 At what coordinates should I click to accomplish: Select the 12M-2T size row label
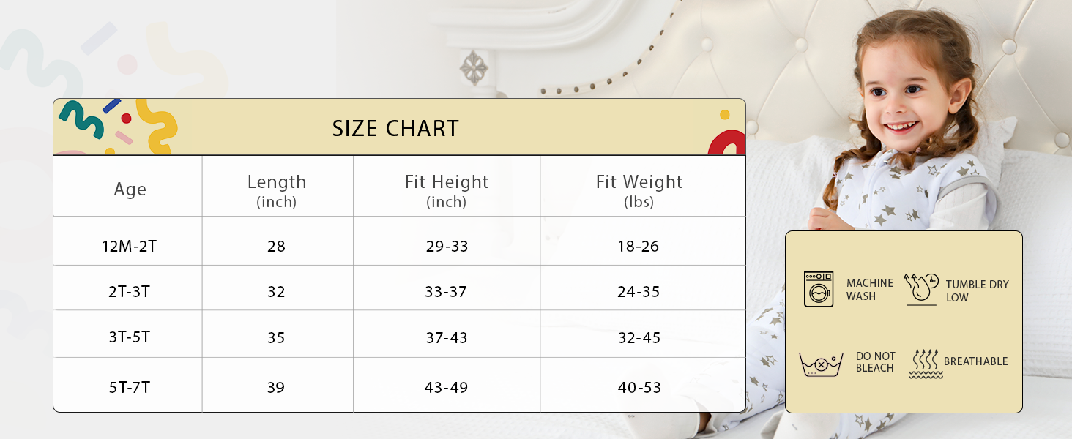[130, 247]
